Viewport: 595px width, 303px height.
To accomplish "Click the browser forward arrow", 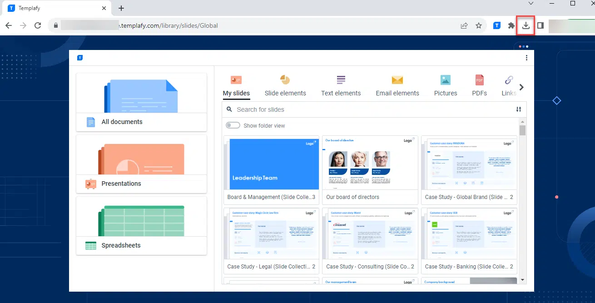I will [24, 25].
